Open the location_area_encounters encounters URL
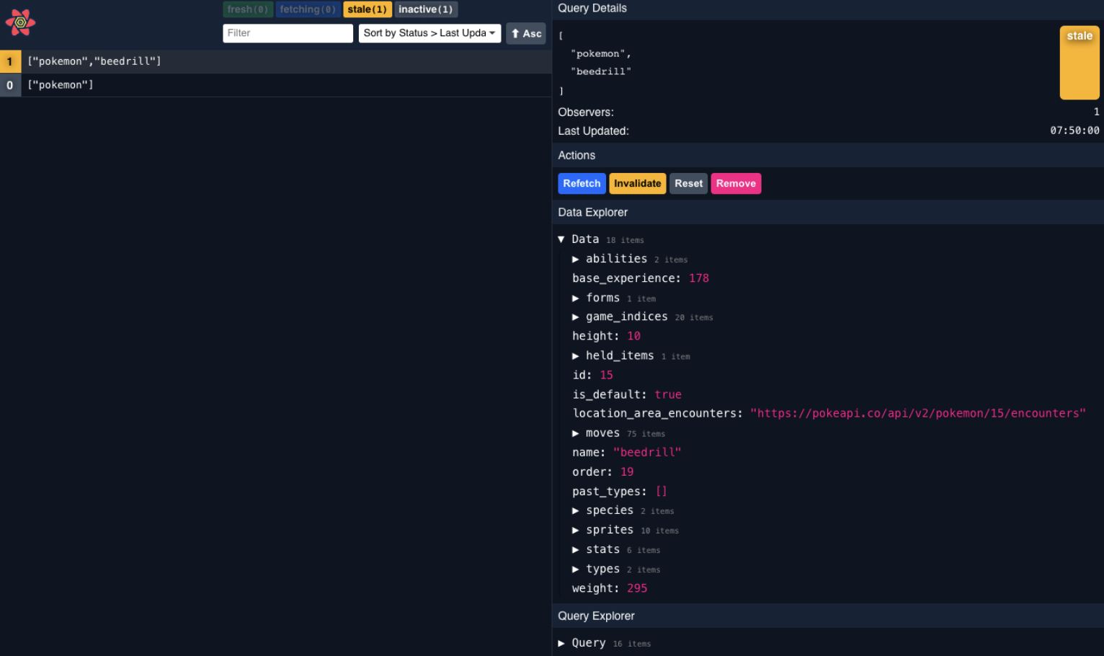The height and width of the screenshot is (656, 1104). [x=918, y=412]
